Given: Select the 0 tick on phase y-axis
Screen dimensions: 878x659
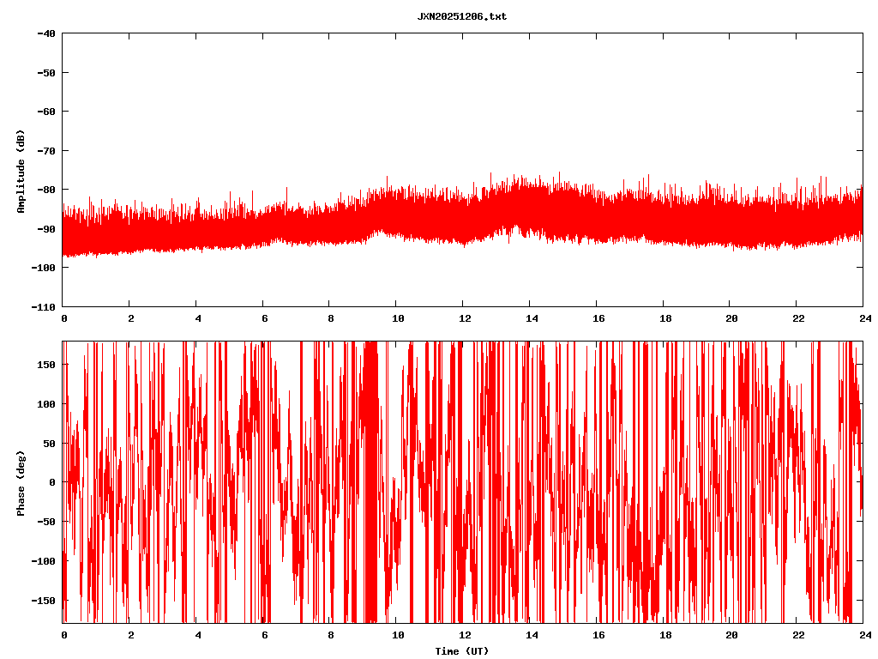Looking at the screenshot, I should (52, 482).
